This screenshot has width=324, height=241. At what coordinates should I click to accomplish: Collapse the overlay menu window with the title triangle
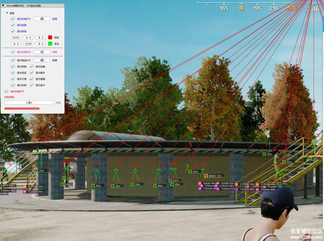(3, 6)
